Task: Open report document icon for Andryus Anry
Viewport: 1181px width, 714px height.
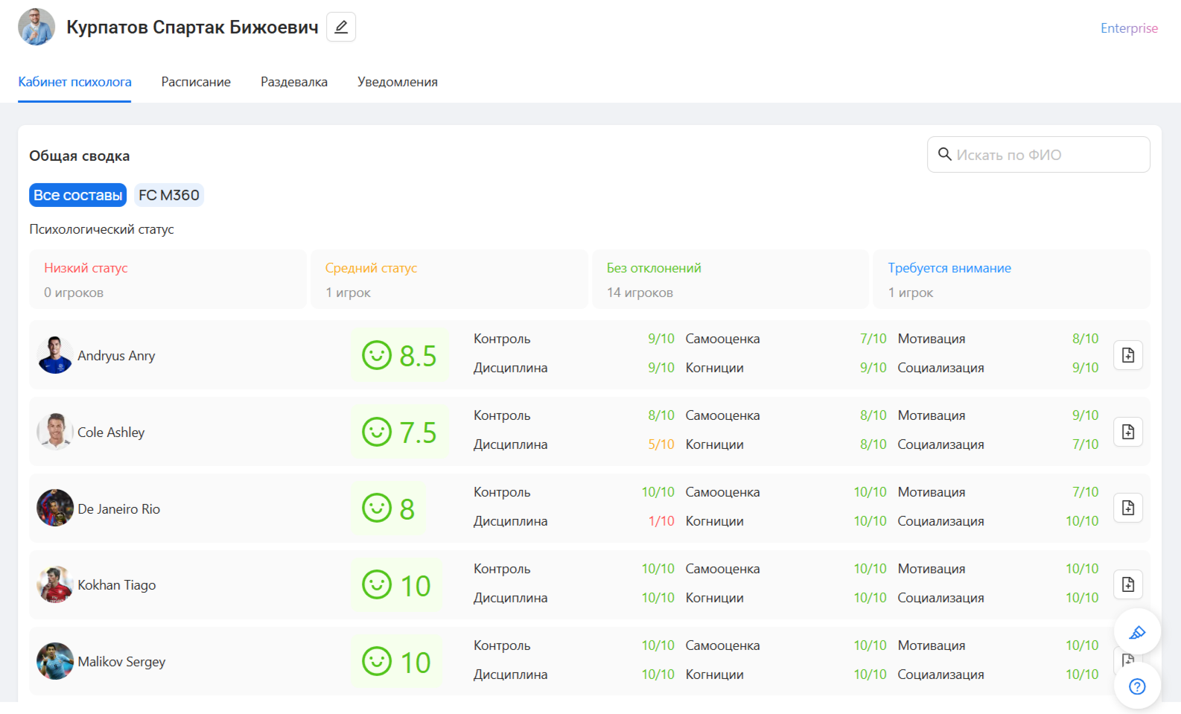Action: tap(1127, 355)
